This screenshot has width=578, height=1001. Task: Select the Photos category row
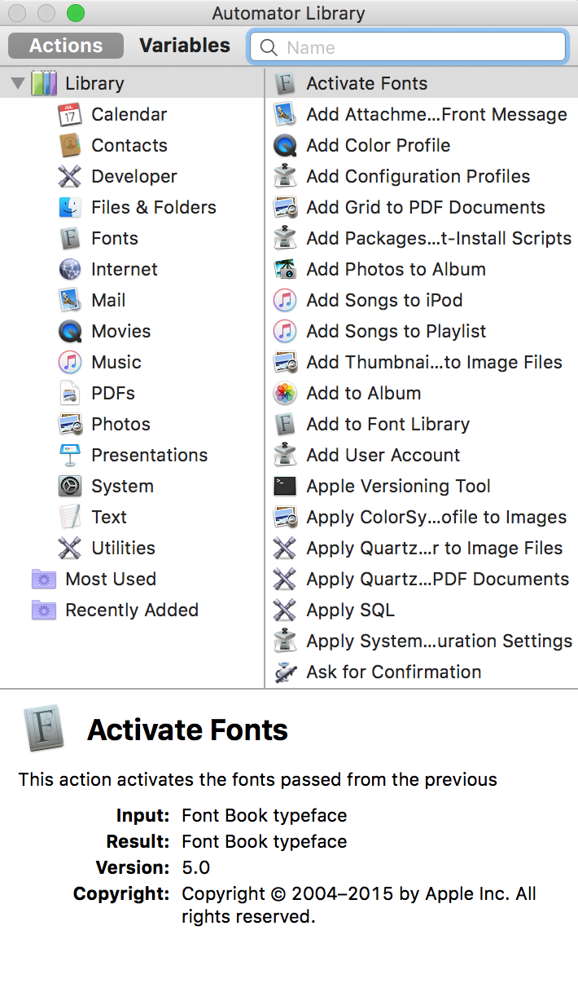click(x=132, y=424)
